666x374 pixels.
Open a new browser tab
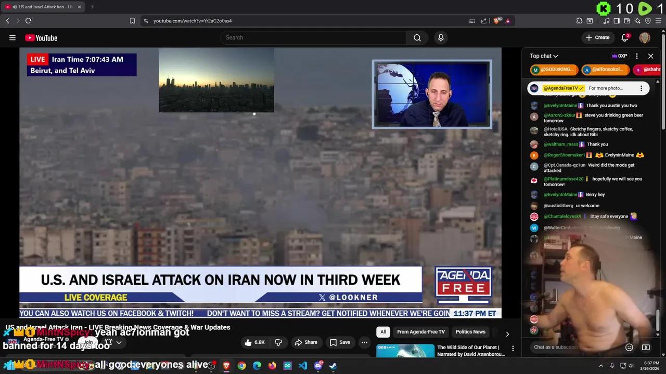pyautogui.click(x=92, y=7)
